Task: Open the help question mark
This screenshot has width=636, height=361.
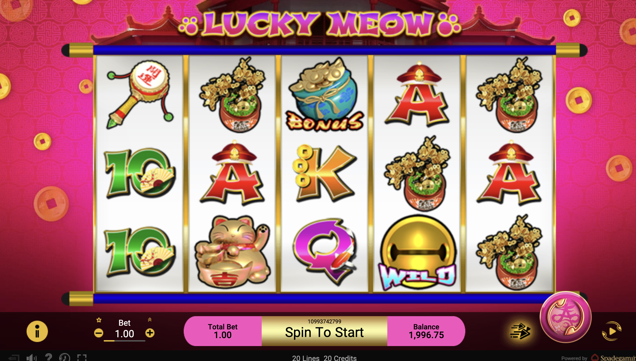Action: point(48,357)
